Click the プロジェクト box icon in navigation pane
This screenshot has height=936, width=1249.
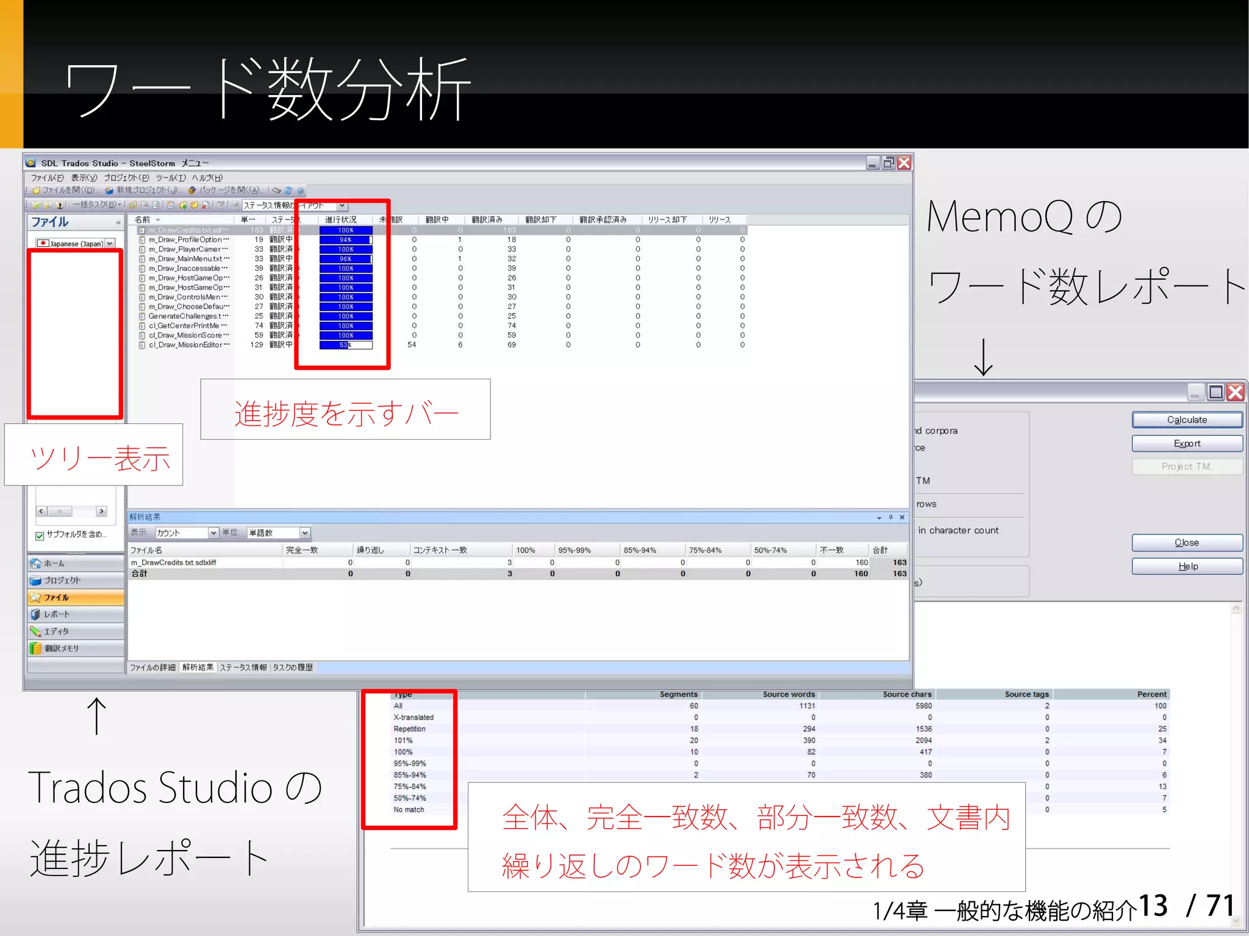(x=36, y=581)
